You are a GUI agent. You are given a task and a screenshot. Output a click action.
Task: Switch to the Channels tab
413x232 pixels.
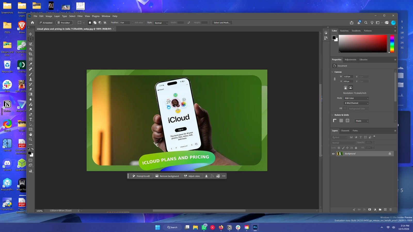coord(345,131)
